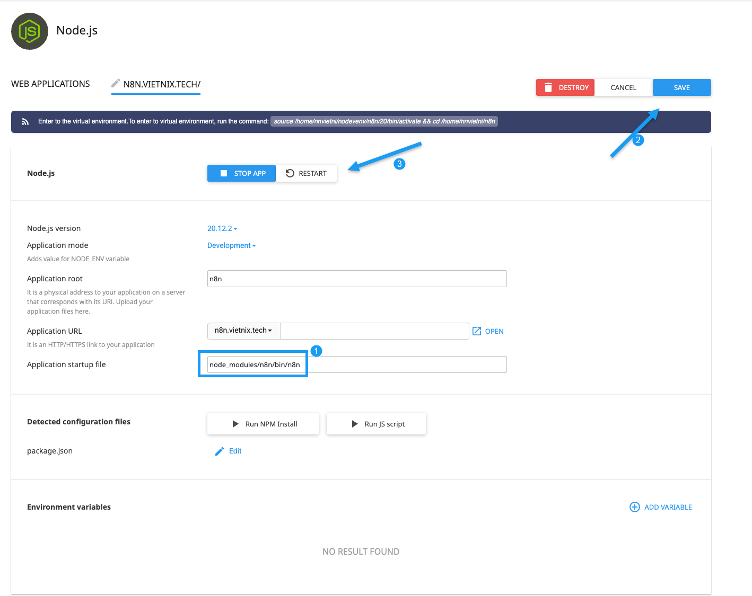Save the application settings

(681, 87)
